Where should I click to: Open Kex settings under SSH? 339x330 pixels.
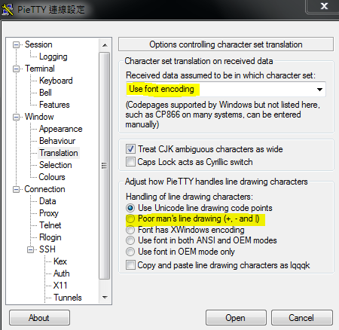coord(60,261)
